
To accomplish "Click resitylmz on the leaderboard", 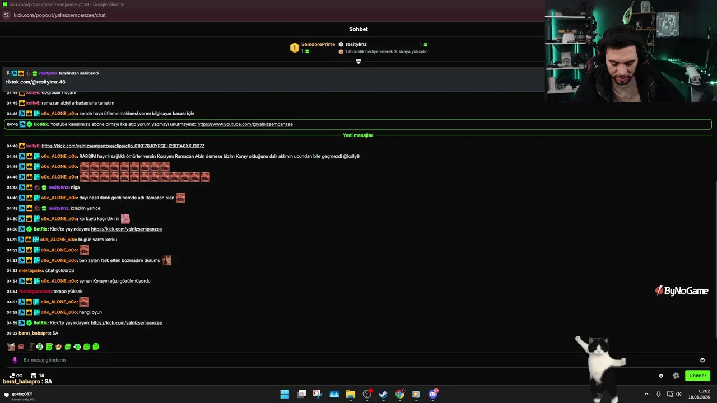I will tap(356, 44).
